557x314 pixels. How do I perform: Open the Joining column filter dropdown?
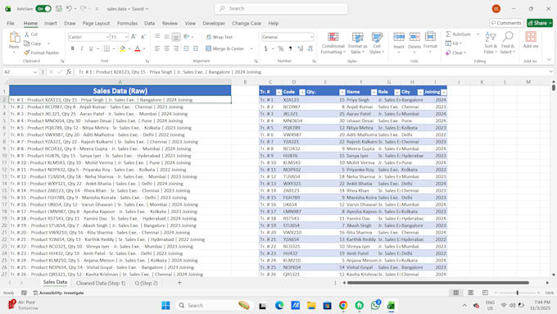[444, 92]
